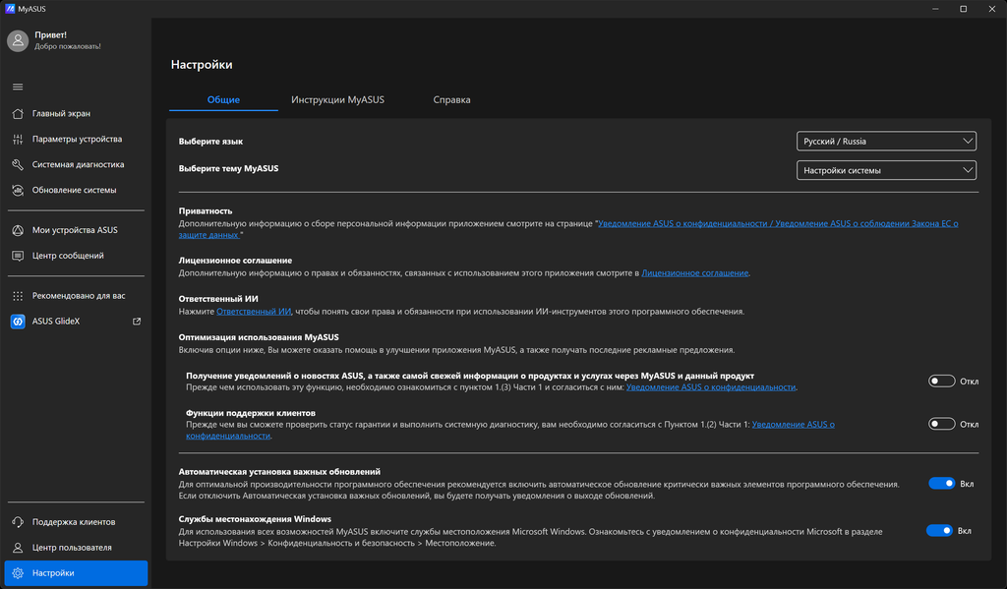This screenshot has width=1007, height=589.
Task: Click the Параметры устройства sliders icon
Action: tap(18, 140)
